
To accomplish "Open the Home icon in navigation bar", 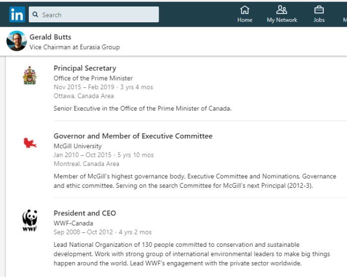I will pyautogui.click(x=244, y=10).
